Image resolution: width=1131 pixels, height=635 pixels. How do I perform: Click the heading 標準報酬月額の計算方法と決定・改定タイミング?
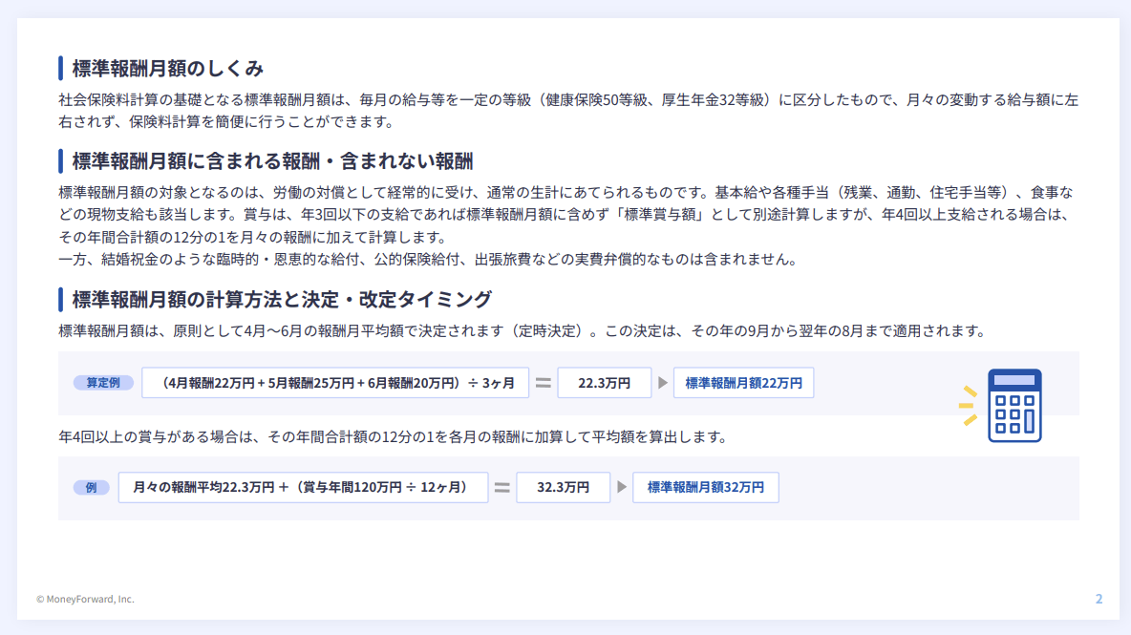(282, 300)
